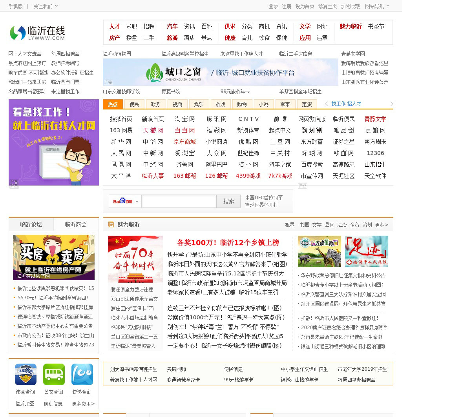Open the 旅游 navigation category

172,38
